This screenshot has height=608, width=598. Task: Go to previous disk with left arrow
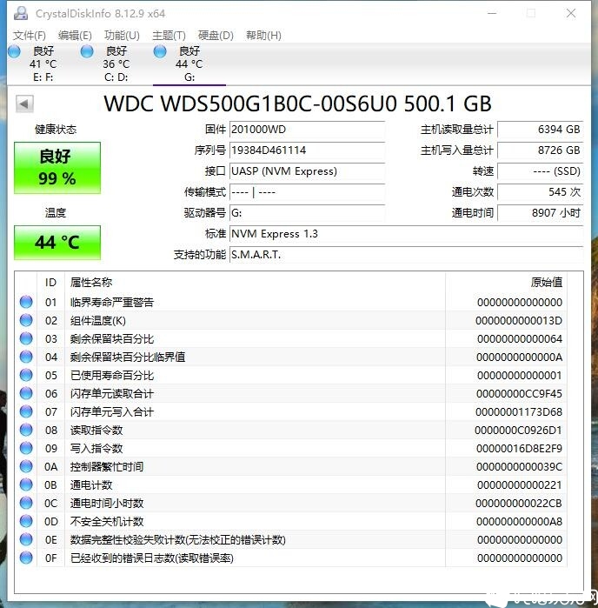(x=24, y=104)
